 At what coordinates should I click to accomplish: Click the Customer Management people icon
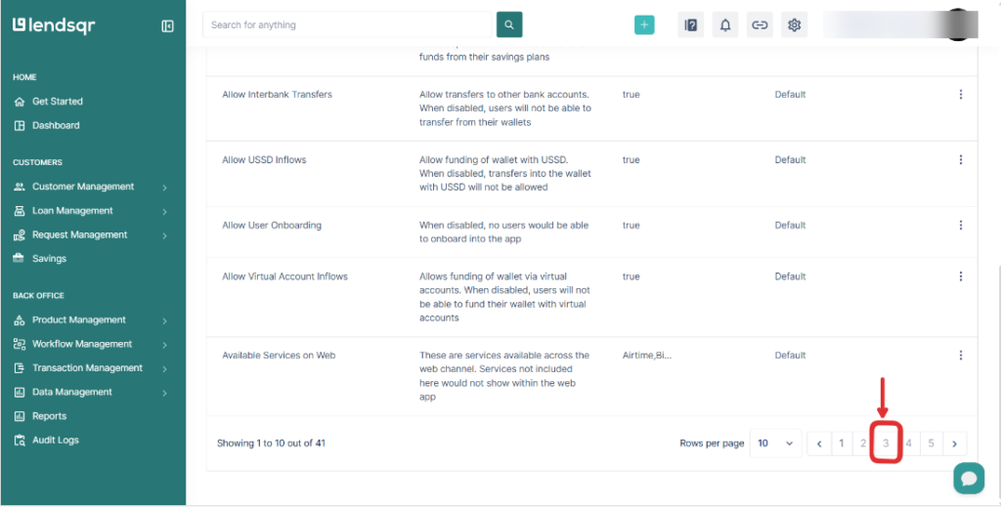pos(20,187)
